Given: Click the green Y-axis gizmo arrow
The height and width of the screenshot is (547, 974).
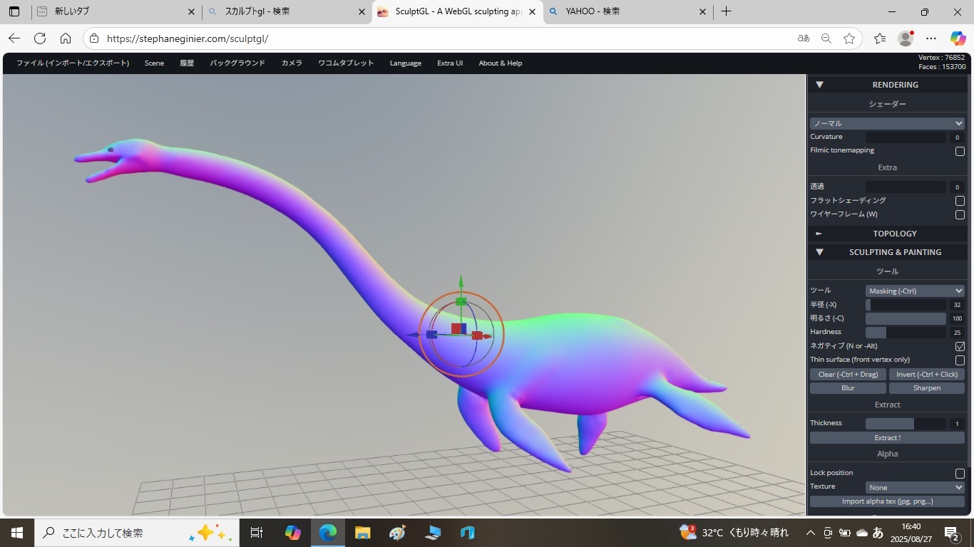Looking at the screenshot, I should click(461, 281).
